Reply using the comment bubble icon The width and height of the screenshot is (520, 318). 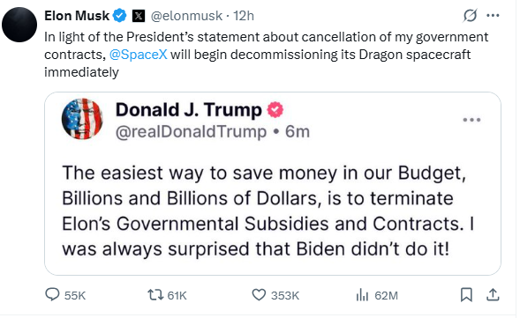(x=52, y=294)
